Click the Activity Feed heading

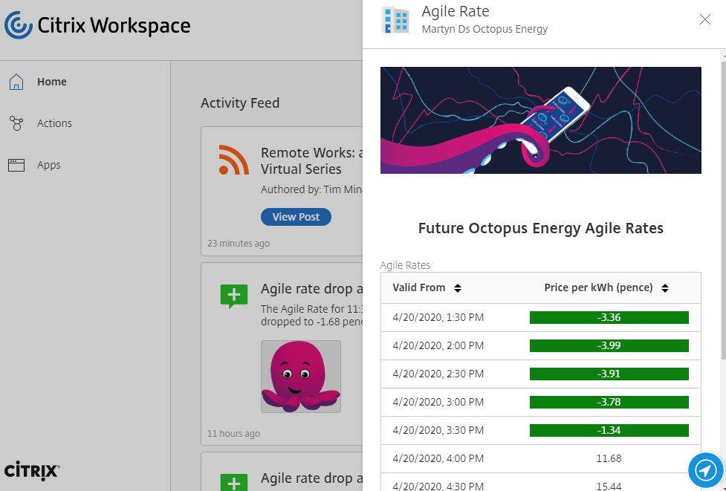[x=240, y=103]
